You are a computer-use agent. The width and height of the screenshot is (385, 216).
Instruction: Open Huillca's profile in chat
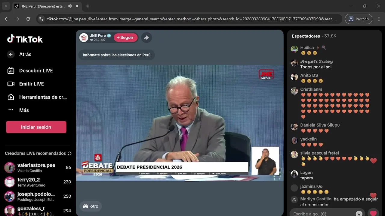click(x=307, y=48)
